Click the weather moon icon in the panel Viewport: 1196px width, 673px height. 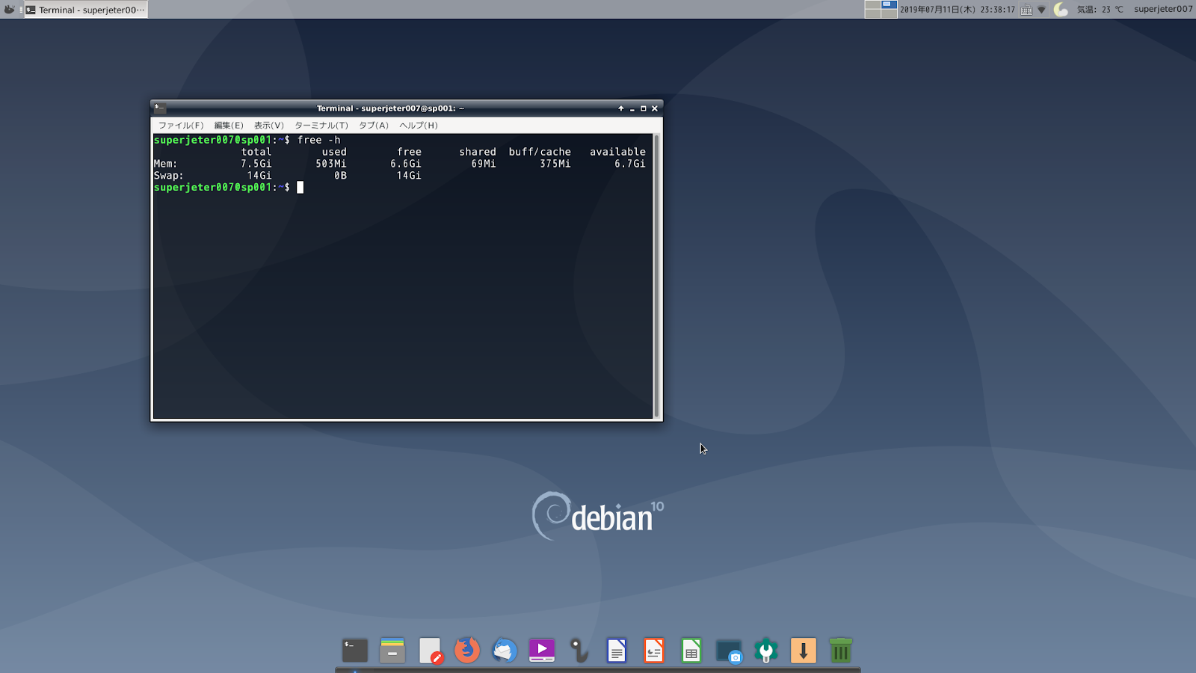(x=1061, y=10)
